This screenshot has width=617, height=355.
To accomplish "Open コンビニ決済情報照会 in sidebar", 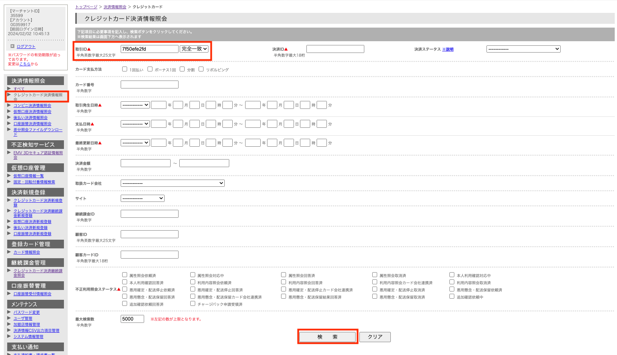I will point(32,105).
